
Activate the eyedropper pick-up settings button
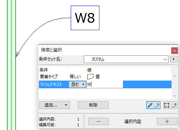pos(153,105)
